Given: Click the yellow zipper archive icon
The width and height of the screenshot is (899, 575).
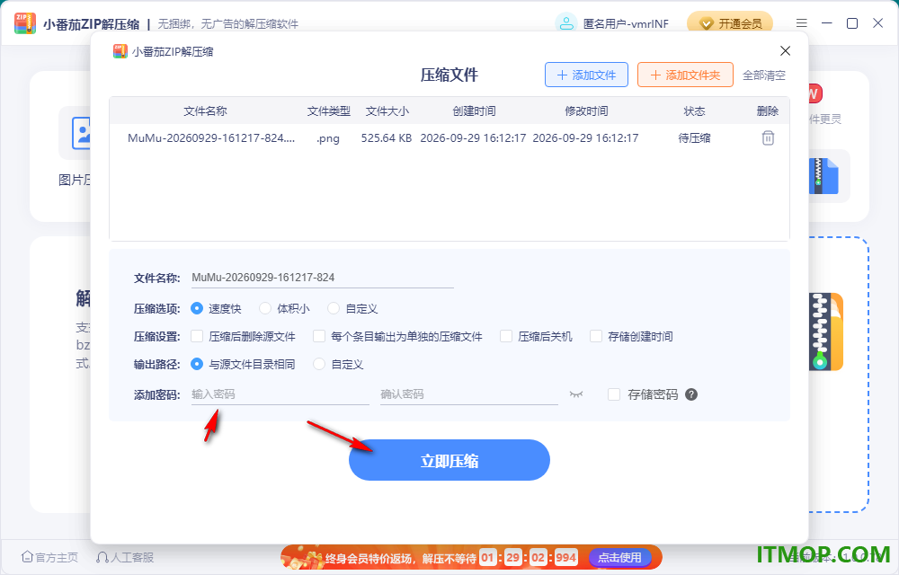Looking at the screenshot, I should point(825,331).
